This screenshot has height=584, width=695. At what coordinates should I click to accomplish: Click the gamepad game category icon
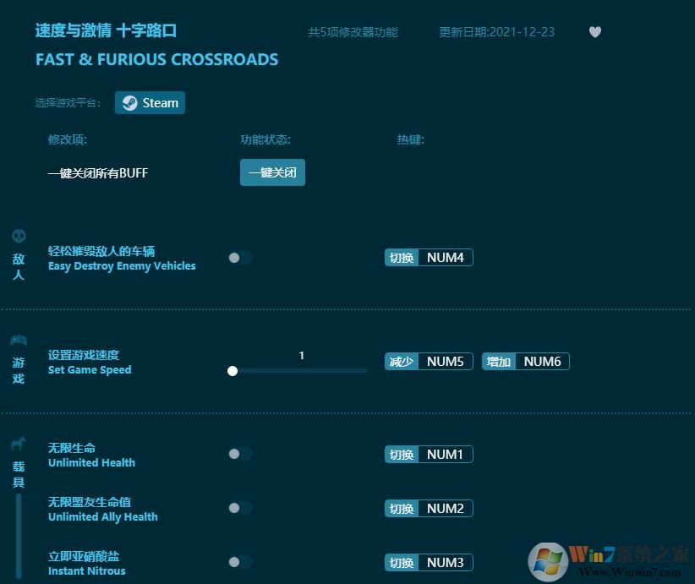click(19, 340)
